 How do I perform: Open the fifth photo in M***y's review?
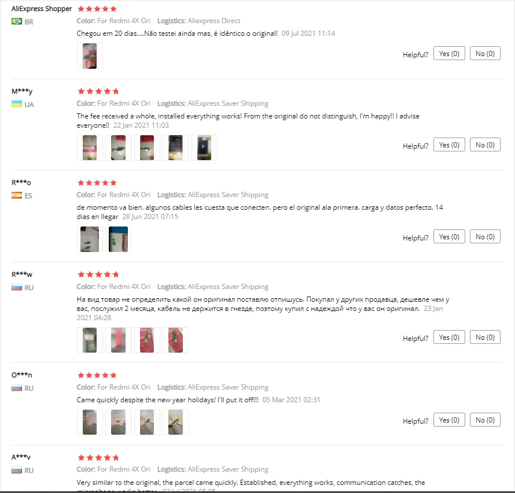coord(204,147)
